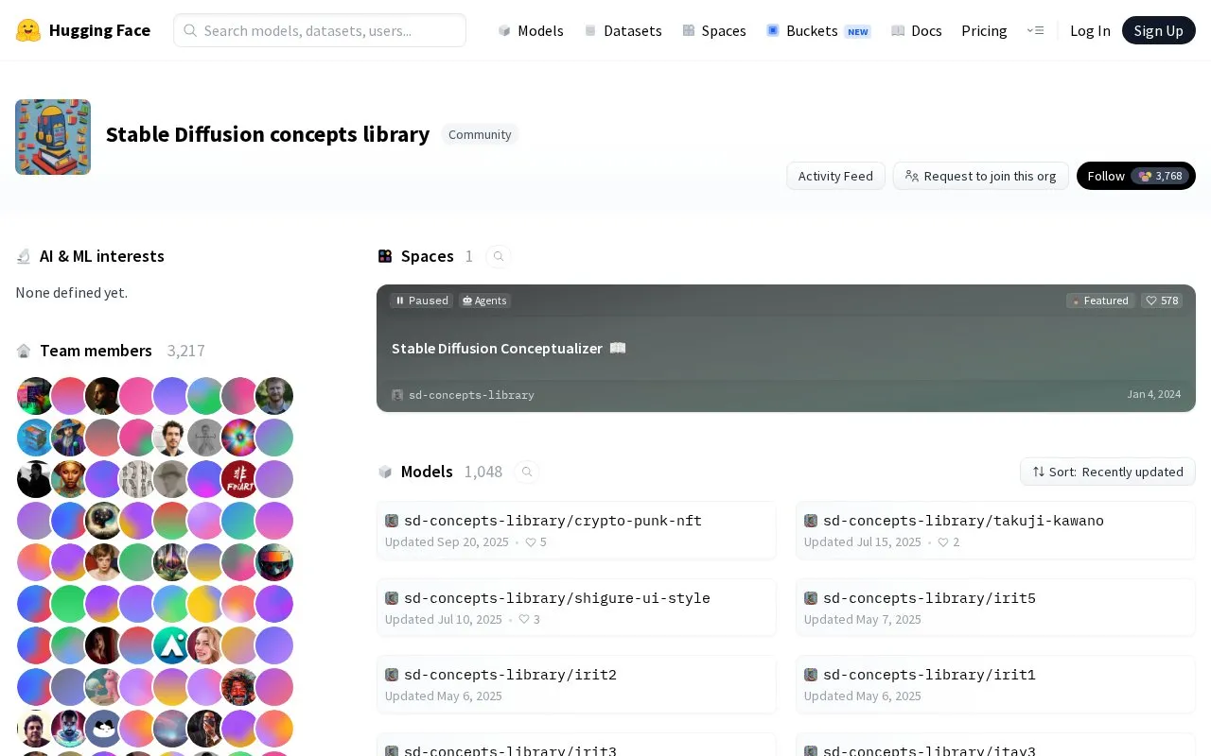1211x756 pixels.
Task: Click the crypto-punk-nft model avatar icon
Action: (x=392, y=521)
